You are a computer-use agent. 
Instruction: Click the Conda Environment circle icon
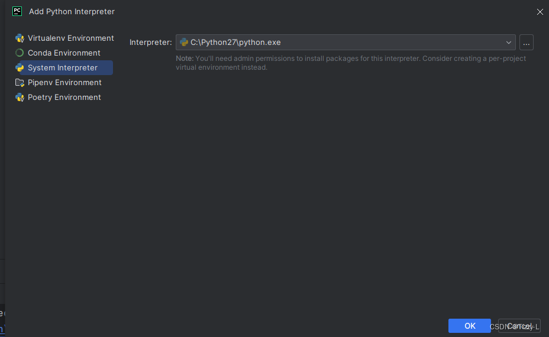point(20,53)
